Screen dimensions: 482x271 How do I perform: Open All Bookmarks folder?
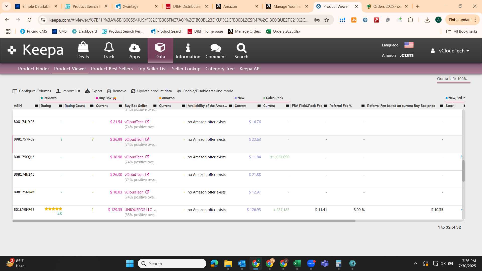(x=462, y=31)
